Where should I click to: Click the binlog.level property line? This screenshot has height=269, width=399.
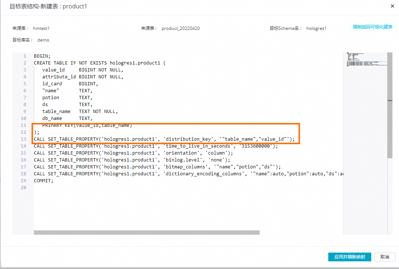132,160
